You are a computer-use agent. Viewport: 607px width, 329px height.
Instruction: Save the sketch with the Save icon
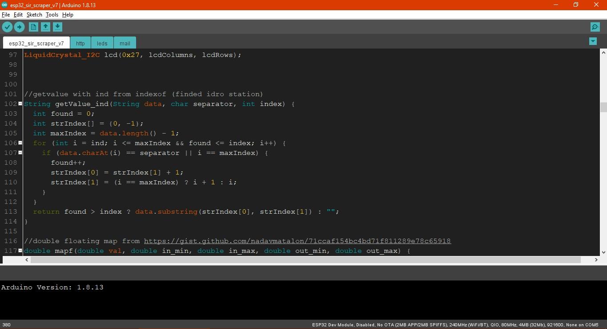[57, 27]
